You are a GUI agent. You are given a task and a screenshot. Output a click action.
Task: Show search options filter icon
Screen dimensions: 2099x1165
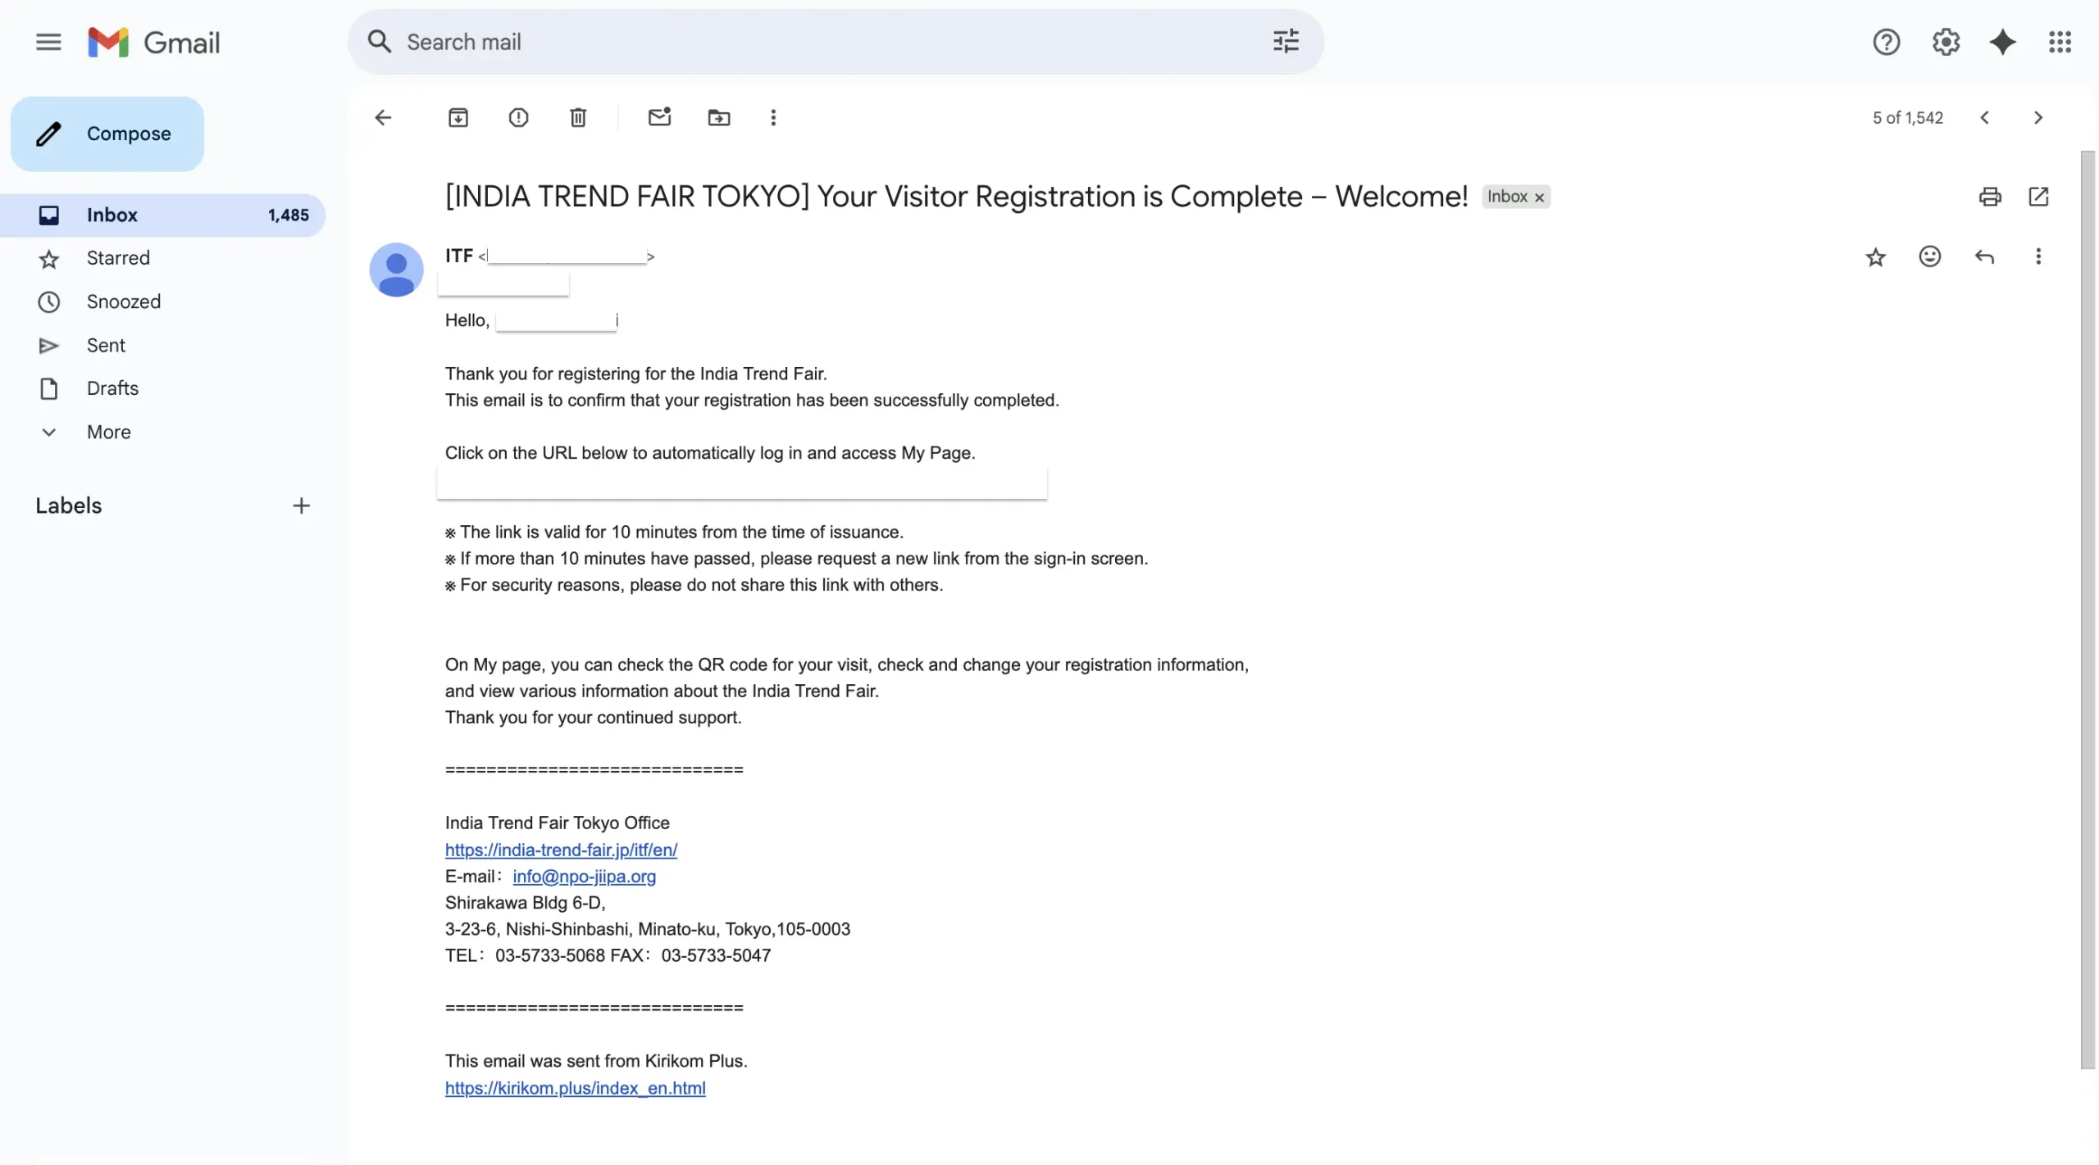(1286, 42)
